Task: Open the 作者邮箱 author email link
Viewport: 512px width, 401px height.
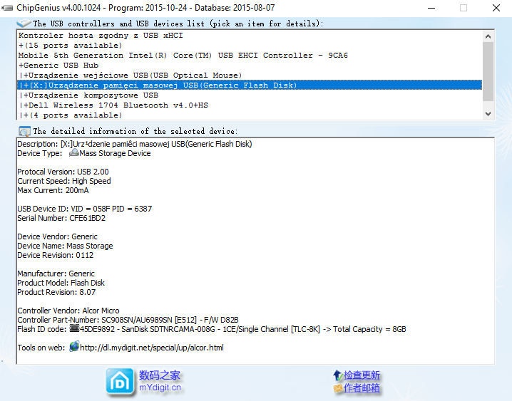Action: pos(362,388)
